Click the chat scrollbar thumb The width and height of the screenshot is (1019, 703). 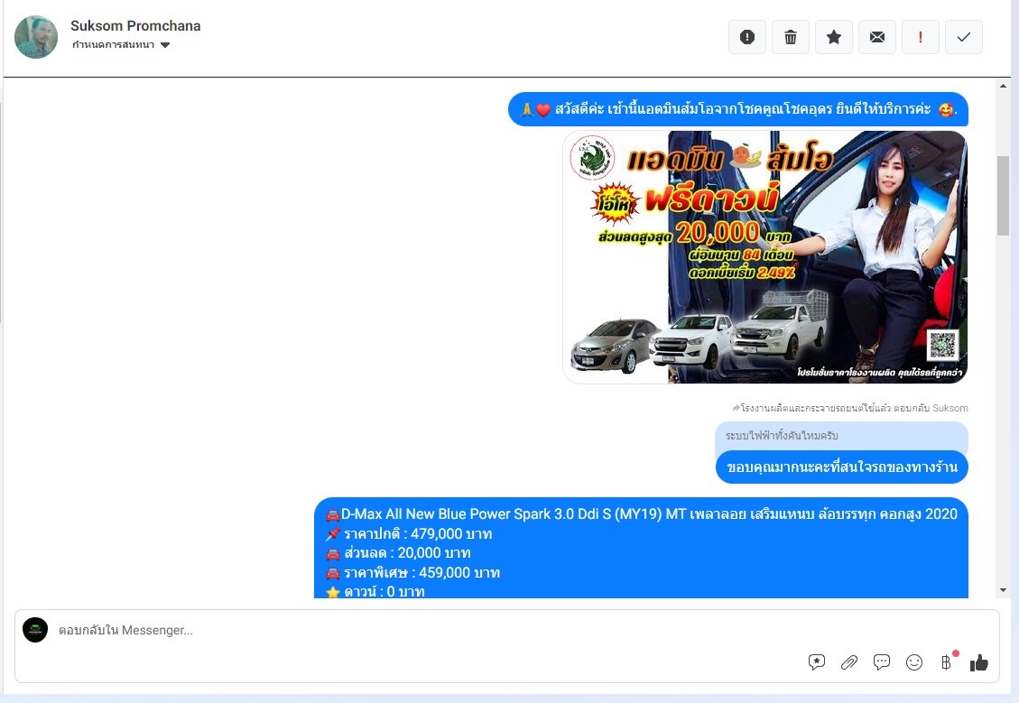click(1003, 195)
